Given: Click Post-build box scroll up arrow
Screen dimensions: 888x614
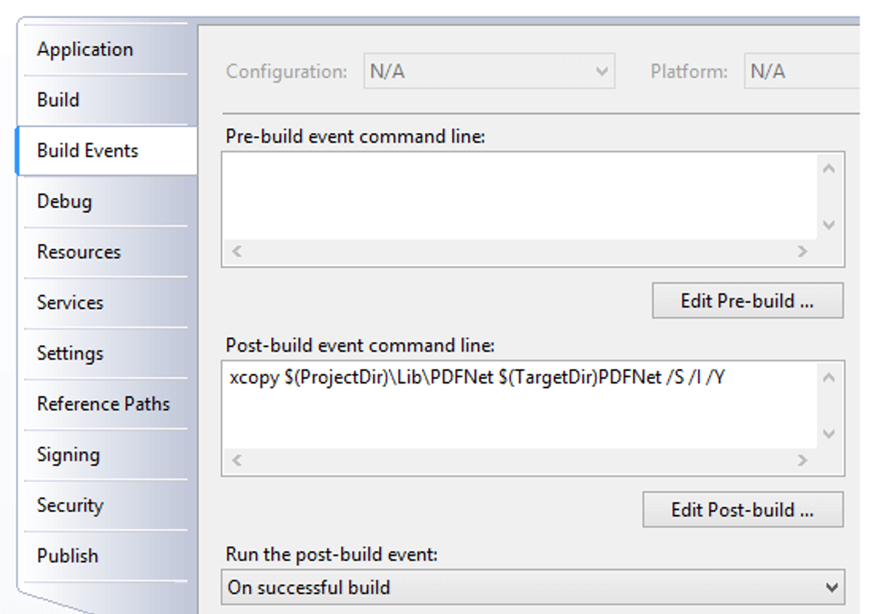Looking at the screenshot, I should [x=830, y=378].
